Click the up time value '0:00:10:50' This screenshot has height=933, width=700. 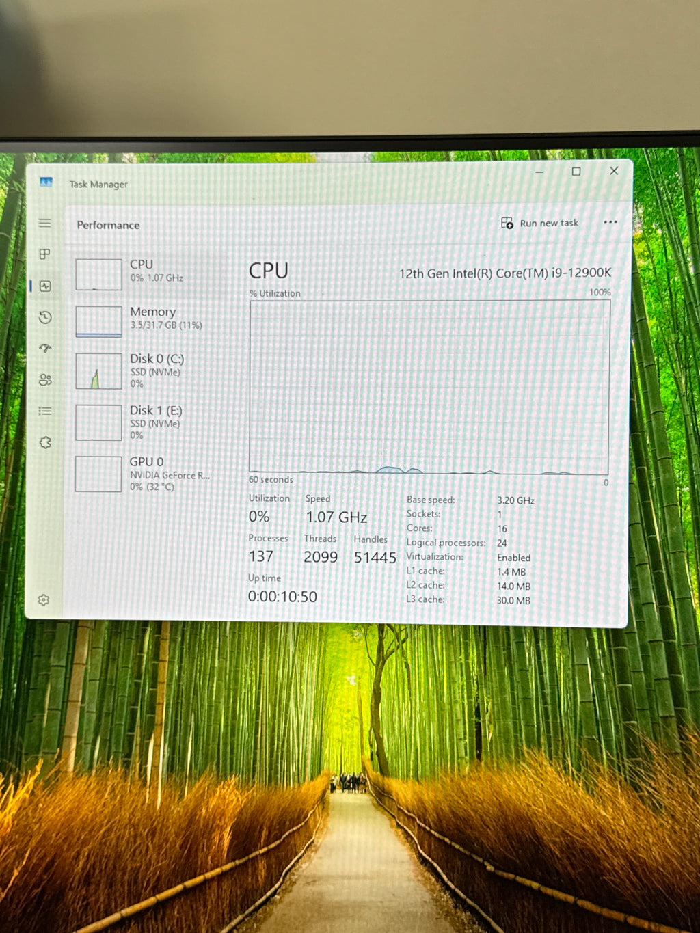(x=282, y=597)
